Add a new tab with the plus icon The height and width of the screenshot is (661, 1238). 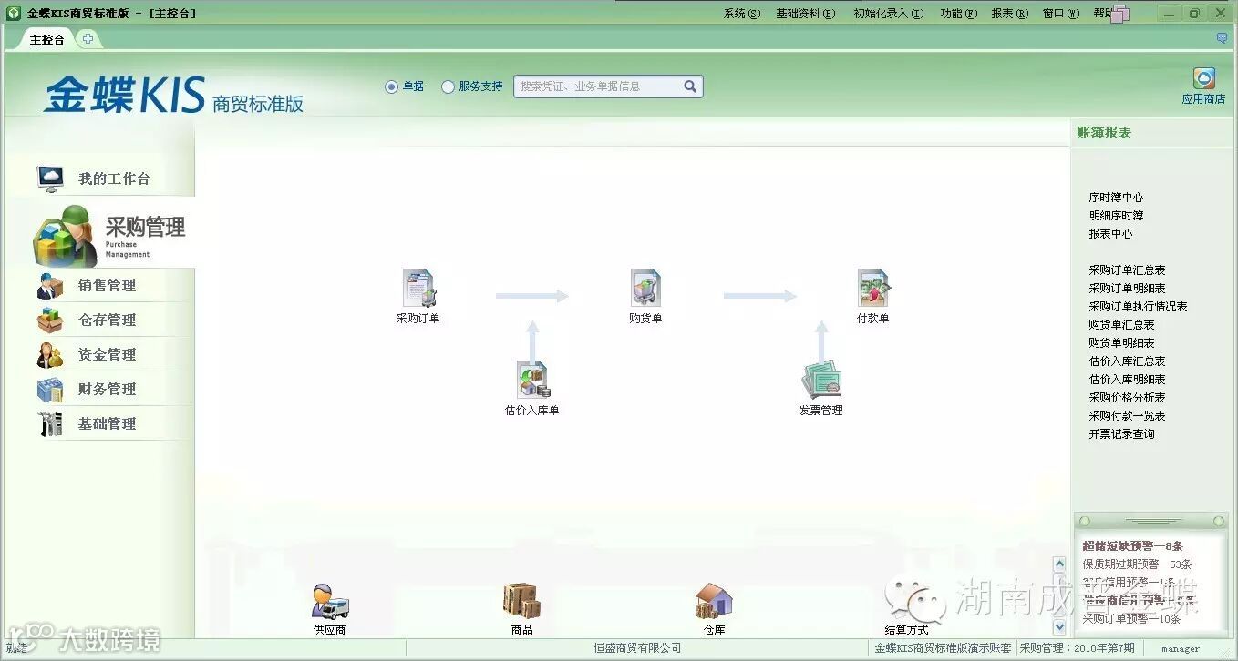click(88, 39)
